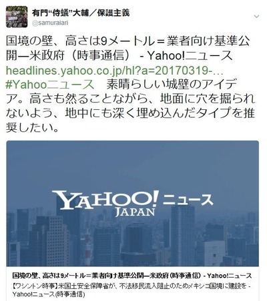This screenshot has width=267, height=301.
Task: Click the final tweet line 奨したい。
Action: (x=33, y=128)
